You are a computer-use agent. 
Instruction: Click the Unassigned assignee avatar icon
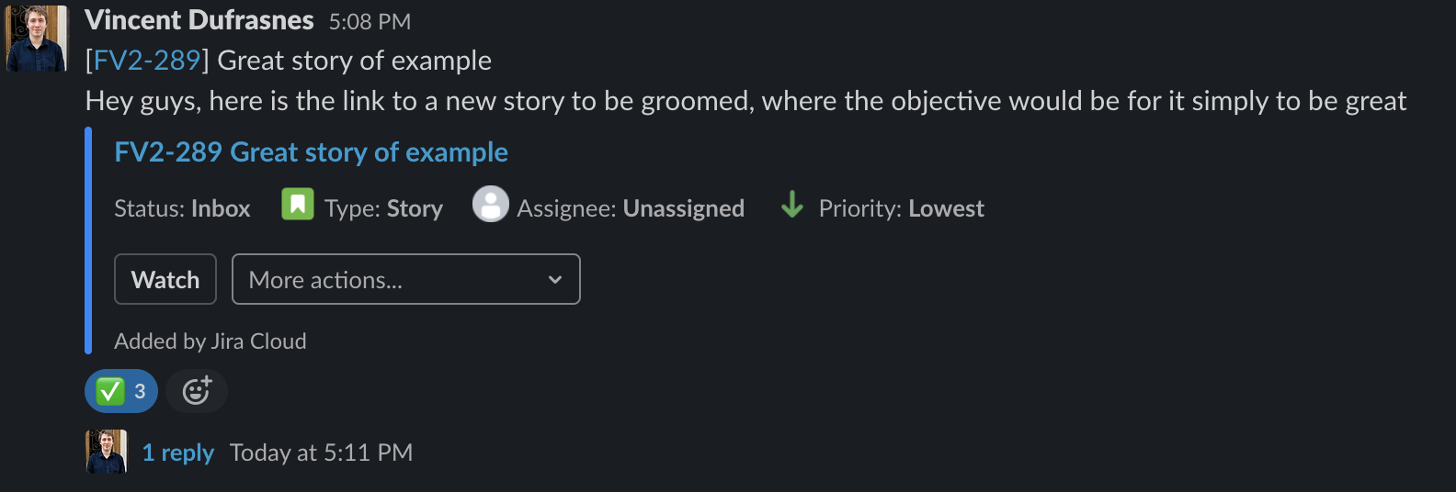pyautogui.click(x=491, y=205)
